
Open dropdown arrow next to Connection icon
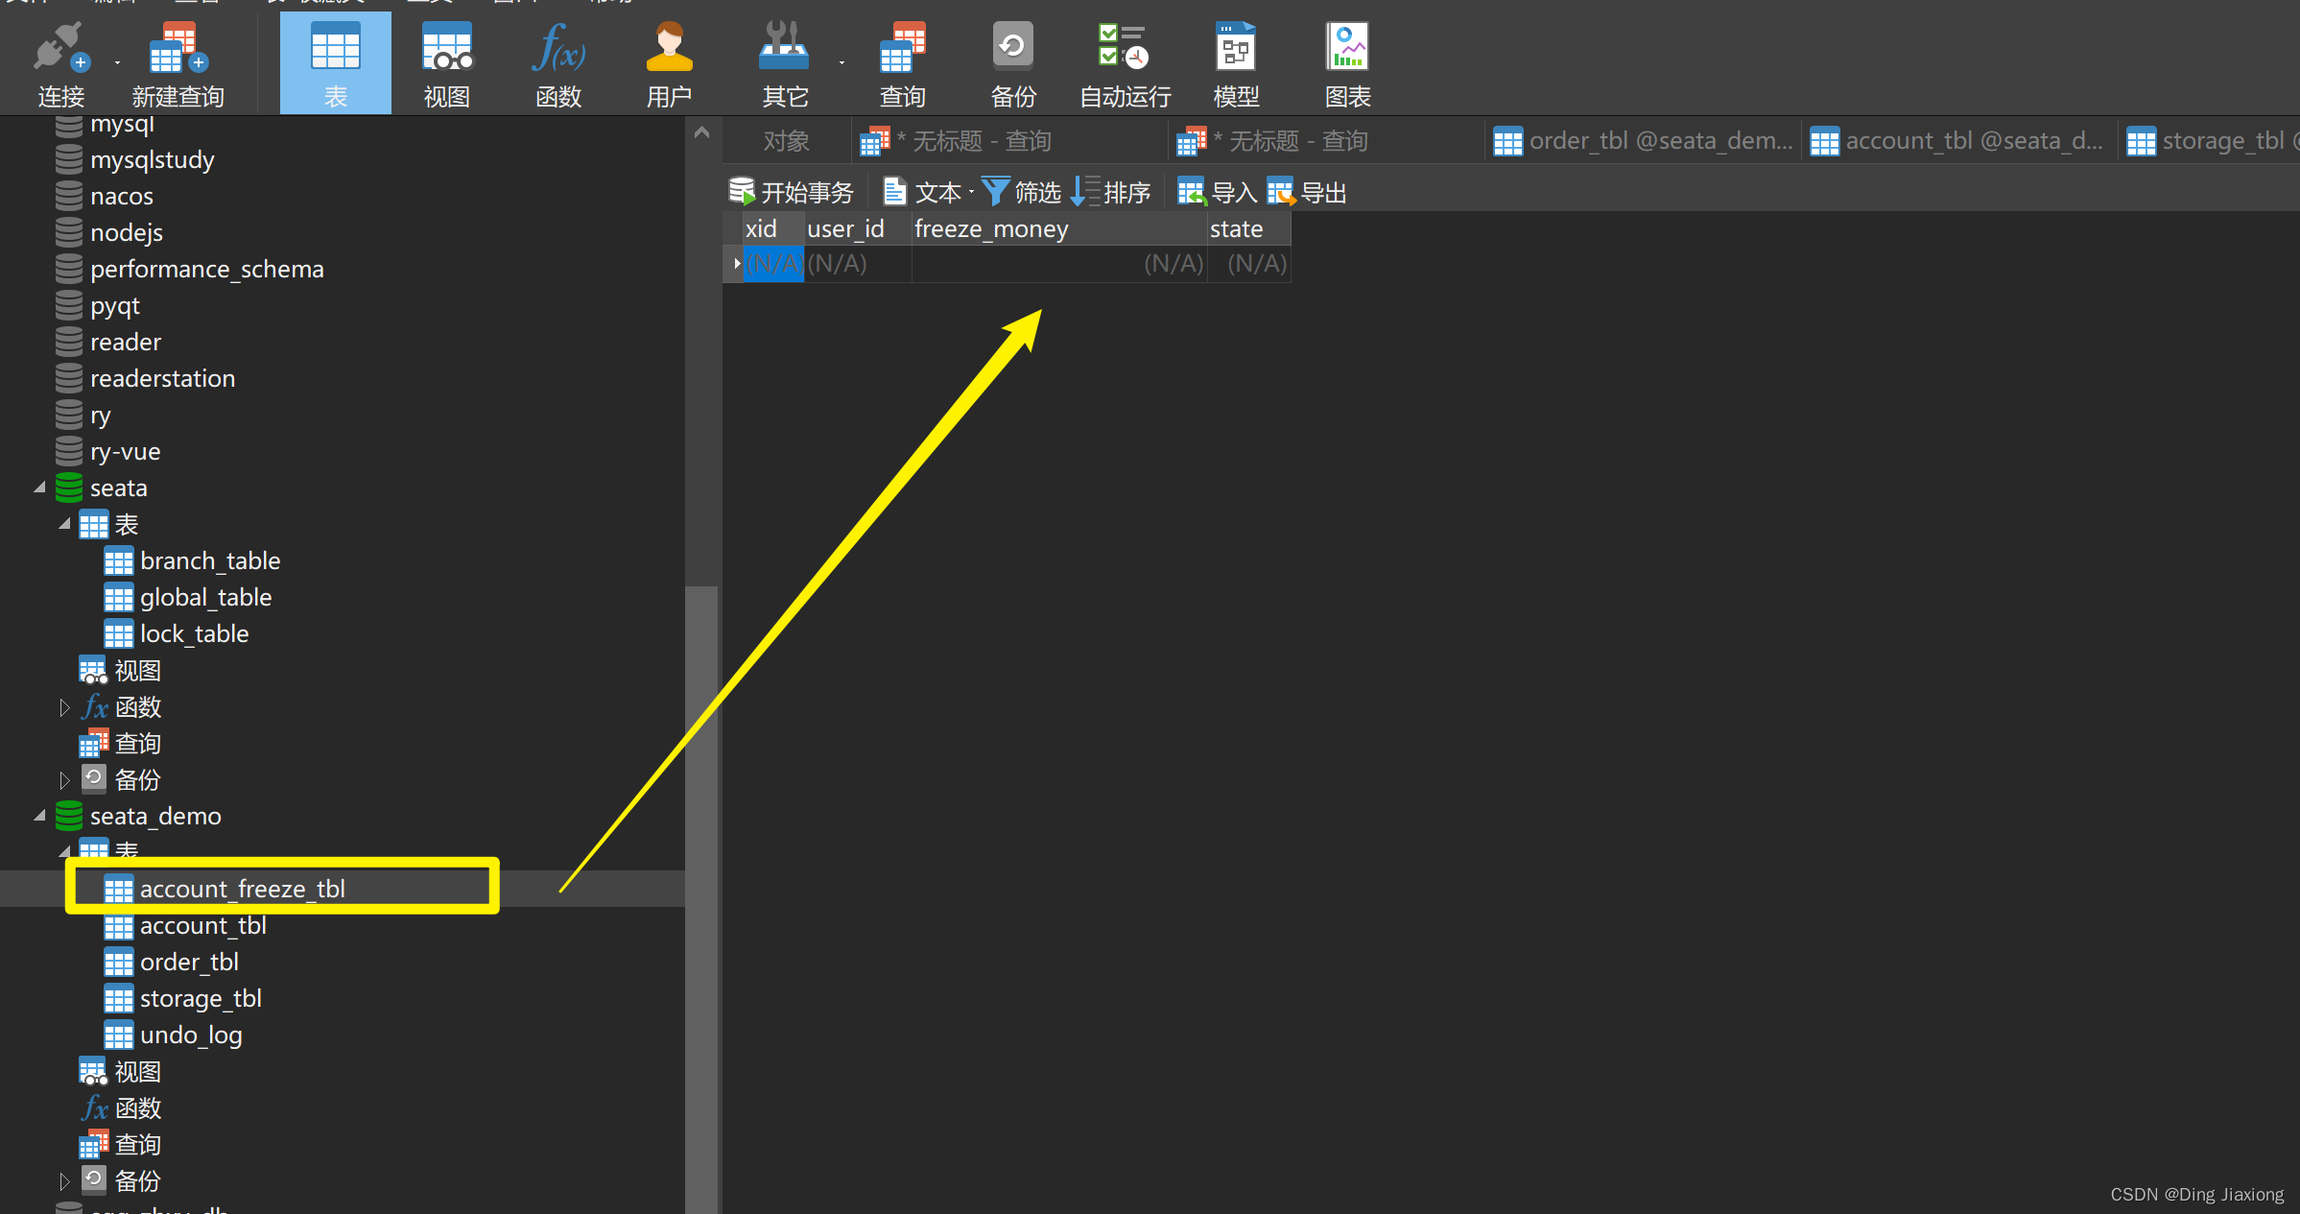pyautogui.click(x=117, y=63)
